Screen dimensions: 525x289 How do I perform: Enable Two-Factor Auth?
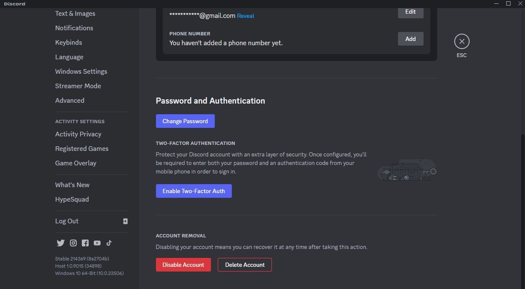coord(193,191)
